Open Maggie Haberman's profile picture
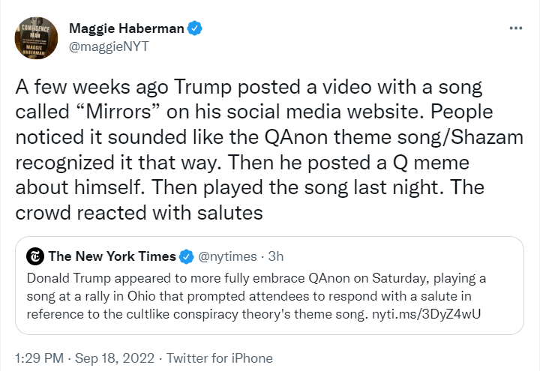The image size is (543, 371). point(36,37)
